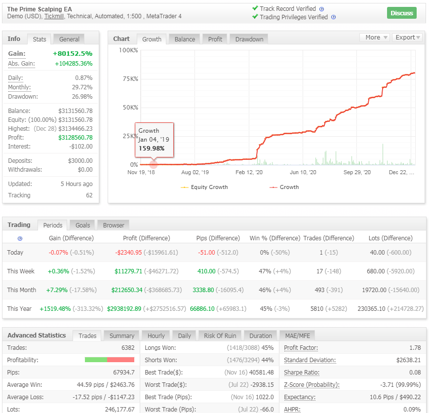The height and width of the screenshot is (413, 429).
Task: Click the Today row gain -0.07%
Action: (x=58, y=253)
